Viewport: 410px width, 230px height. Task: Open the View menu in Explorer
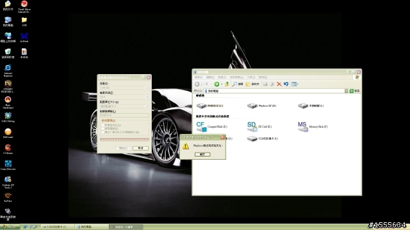[x=222, y=77]
